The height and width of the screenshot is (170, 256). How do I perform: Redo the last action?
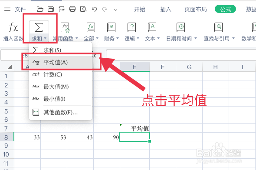(x=105, y=9)
